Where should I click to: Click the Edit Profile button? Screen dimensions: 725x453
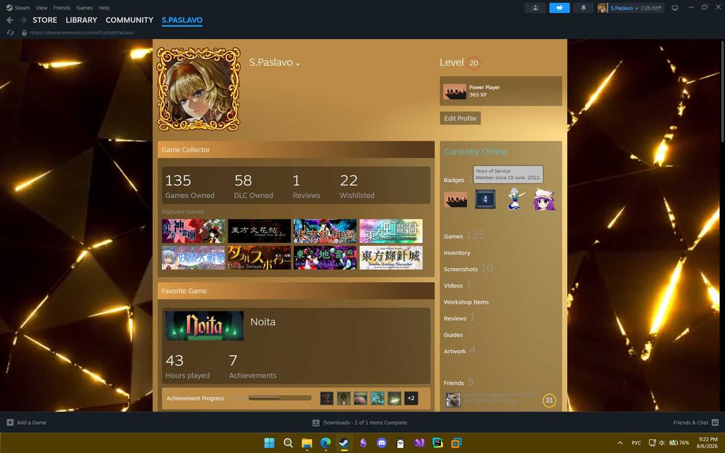(460, 118)
